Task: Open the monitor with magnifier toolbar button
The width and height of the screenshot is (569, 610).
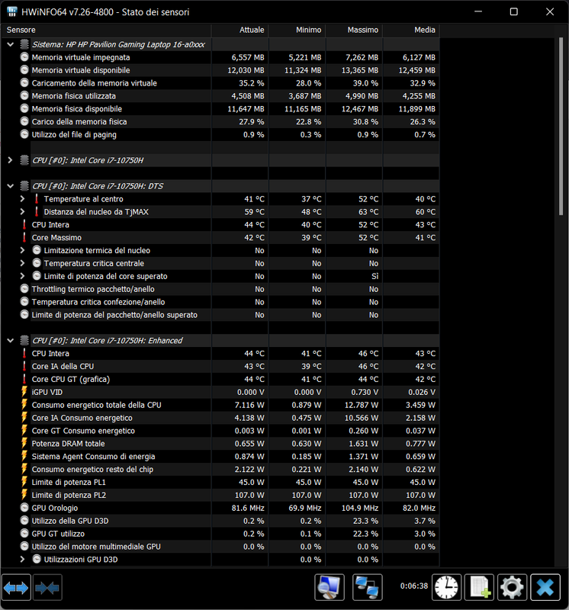Action: click(x=330, y=587)
